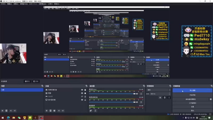Toggle lock on 显示器采集 source
Screen dimensions: 213x120
click(85, 100)
